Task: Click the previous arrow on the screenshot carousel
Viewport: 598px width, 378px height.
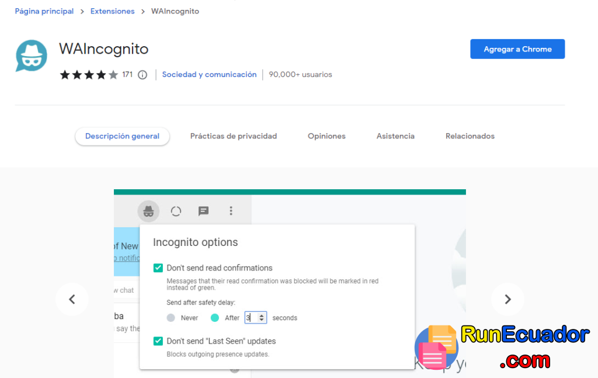Action: coord(72,299)
